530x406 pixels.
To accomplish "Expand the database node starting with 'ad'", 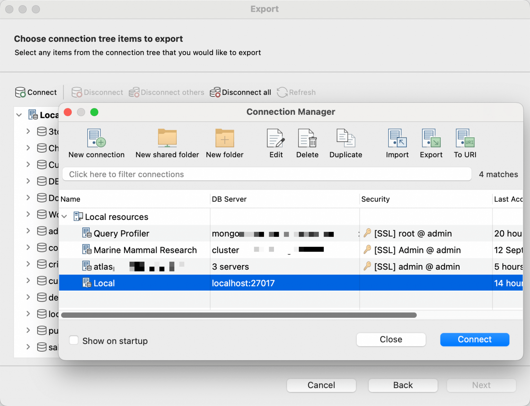I will pyautogui.click(x=28, y=231).
